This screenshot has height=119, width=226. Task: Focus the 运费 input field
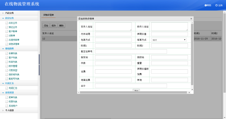(113, 71)
